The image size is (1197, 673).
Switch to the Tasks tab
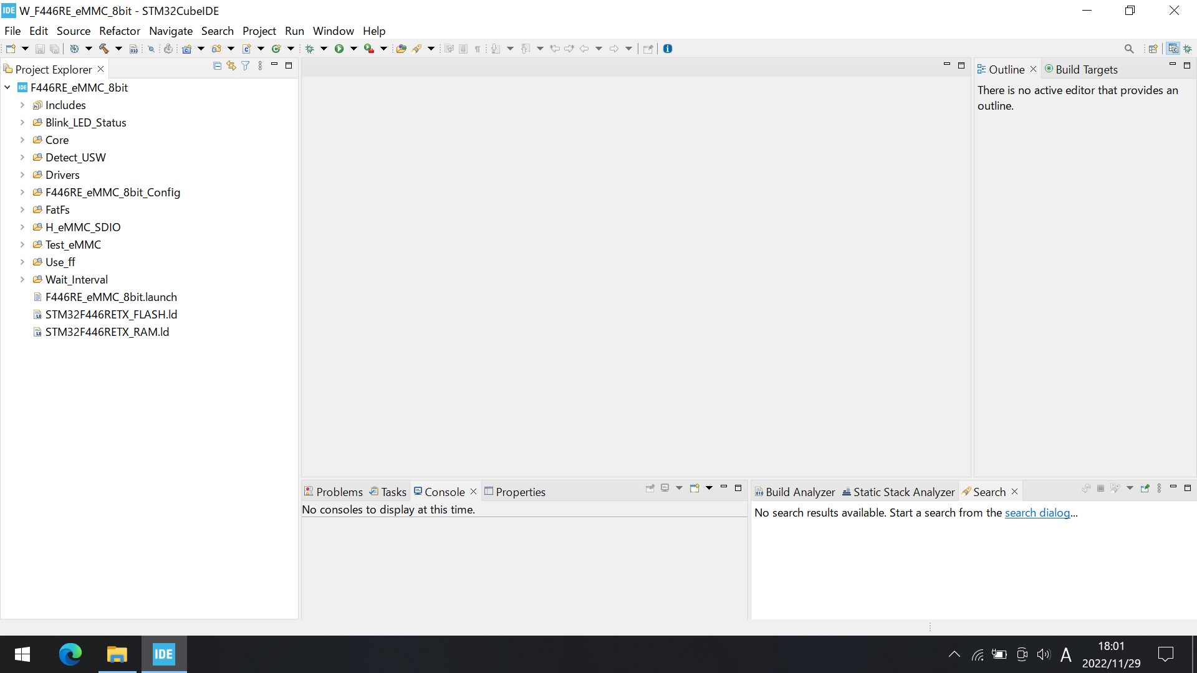coord(388,492)
